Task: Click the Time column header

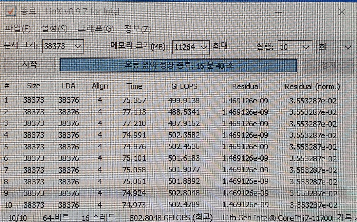Action: 134,87
